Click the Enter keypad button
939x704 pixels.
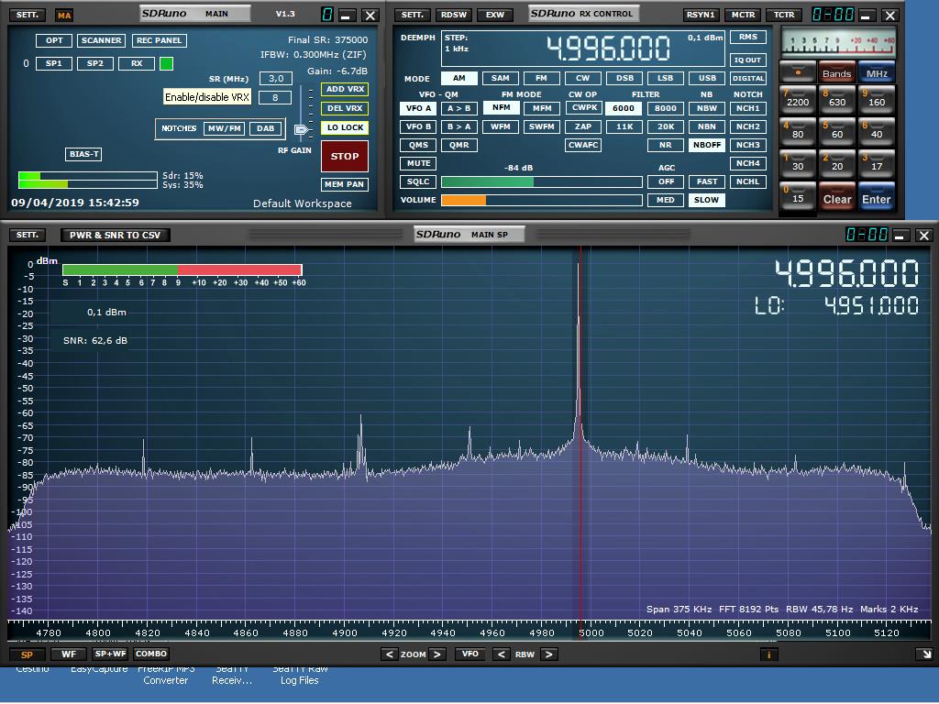tap(876, 198)
